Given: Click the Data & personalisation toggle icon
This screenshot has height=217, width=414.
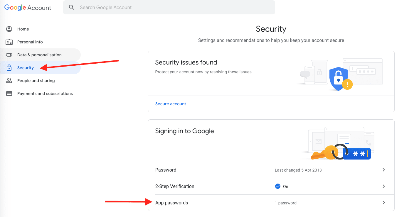Looking at the screenshot, I should [x=9, y=55].
